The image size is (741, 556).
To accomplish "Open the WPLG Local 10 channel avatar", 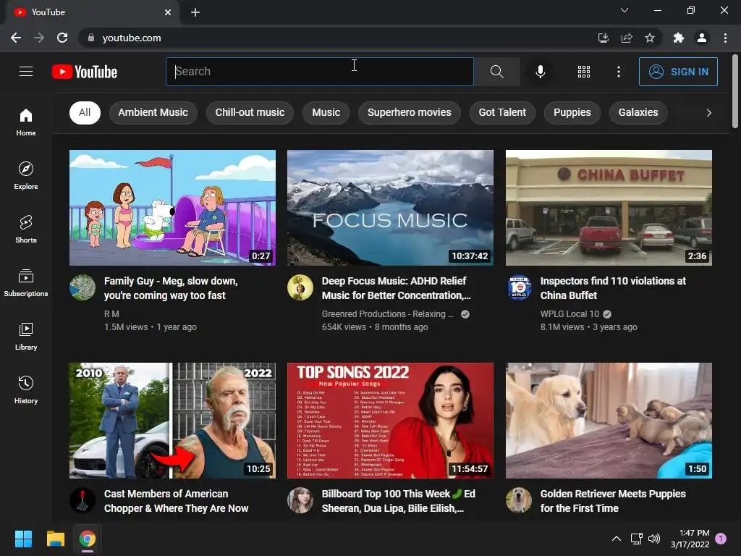I will 519,287.
